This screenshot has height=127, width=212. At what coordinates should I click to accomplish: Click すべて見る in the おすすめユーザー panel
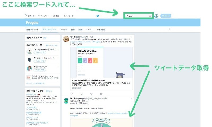pyautogui.click(x=54, y=45)
